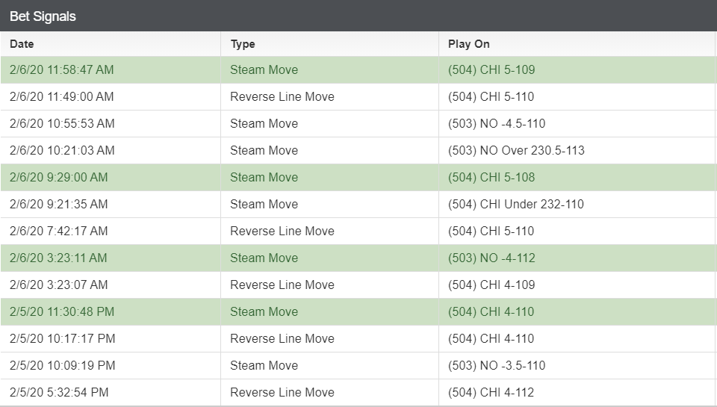
Task: Click the Bet Signals panel title
Action: [x=43, y=16]
